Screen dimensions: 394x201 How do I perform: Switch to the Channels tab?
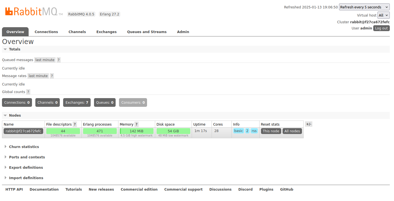[x=77, y=32]
